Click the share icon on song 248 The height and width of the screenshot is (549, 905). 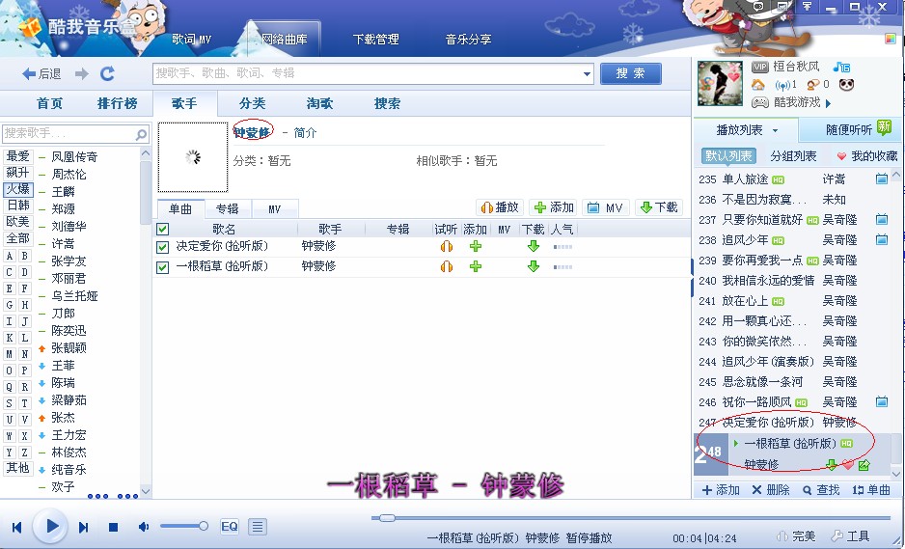(x=864, y=465)
